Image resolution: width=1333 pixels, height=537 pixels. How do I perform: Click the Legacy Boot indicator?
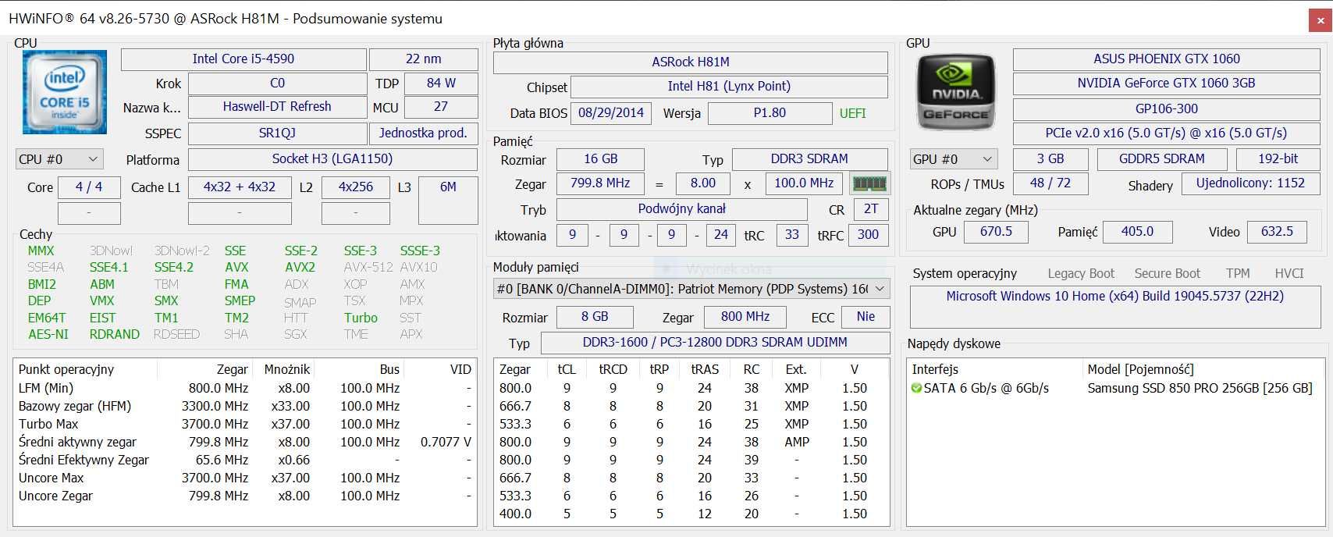click(x=1081, y=273)
